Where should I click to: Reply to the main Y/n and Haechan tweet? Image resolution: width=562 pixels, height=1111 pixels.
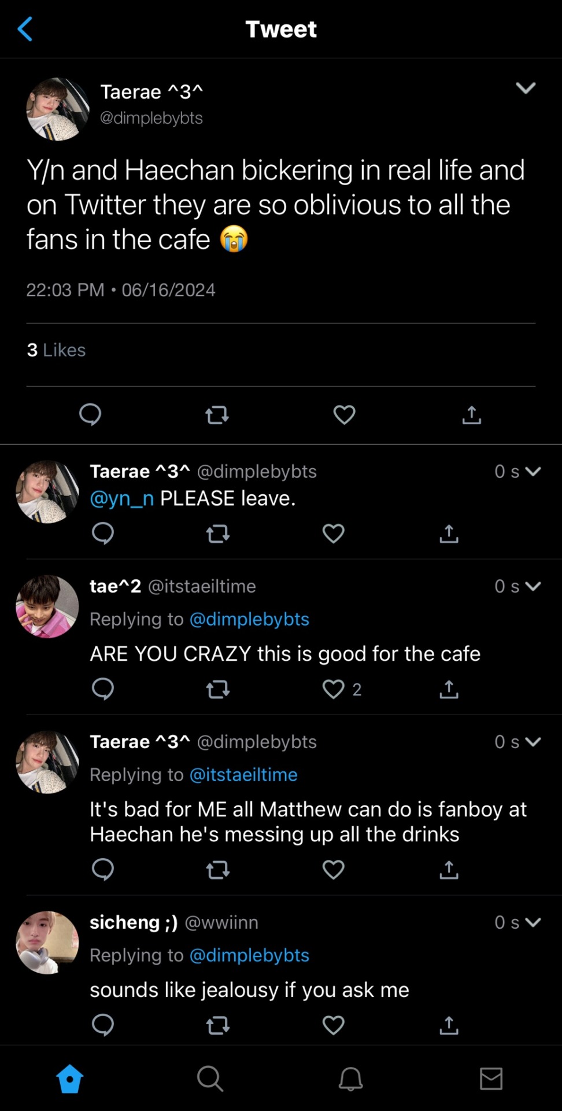[x=90, y=414]
